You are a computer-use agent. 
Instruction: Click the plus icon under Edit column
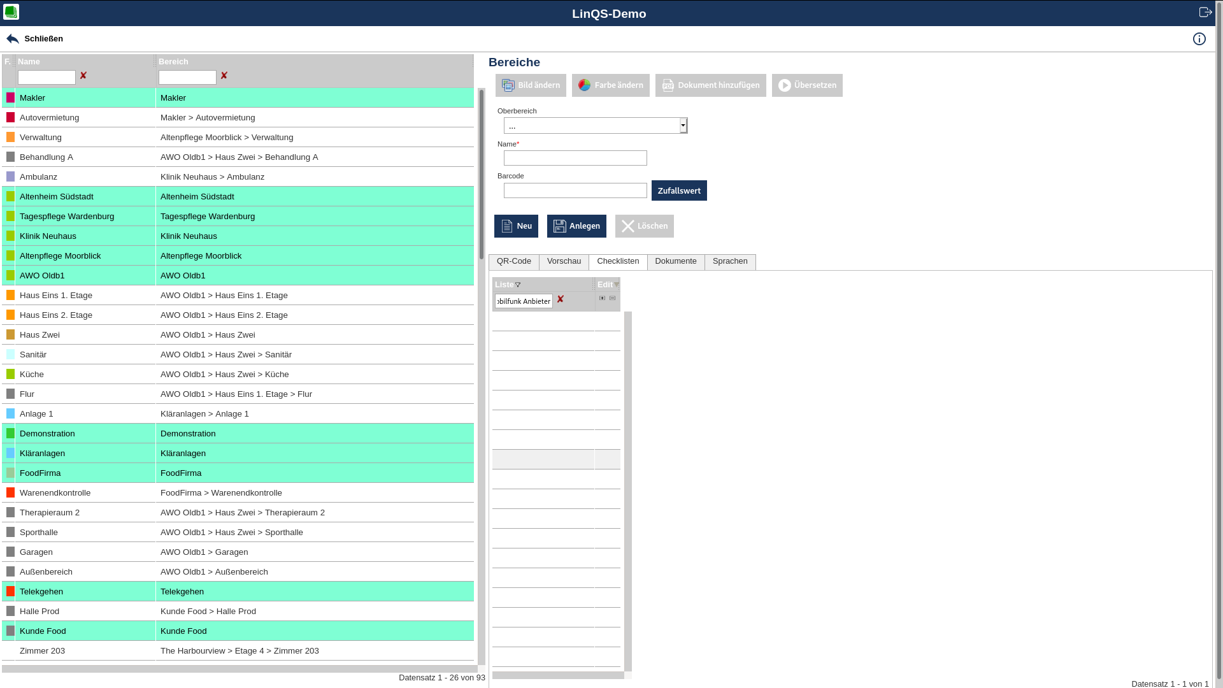(602, 298)
